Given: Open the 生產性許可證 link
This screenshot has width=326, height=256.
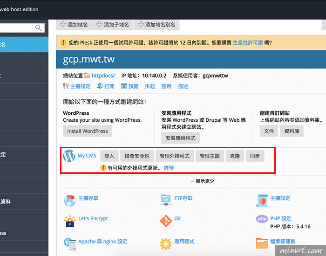Looking at the screenshot, I should click(x=248, y=43).
